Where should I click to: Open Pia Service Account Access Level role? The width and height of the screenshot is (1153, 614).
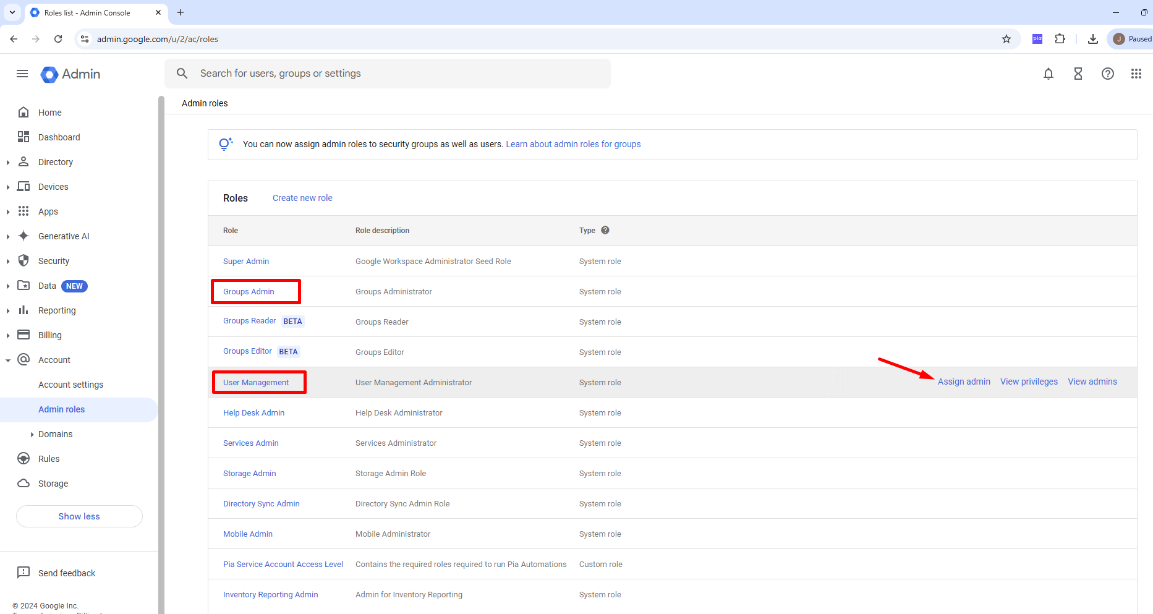click(283, 564)
